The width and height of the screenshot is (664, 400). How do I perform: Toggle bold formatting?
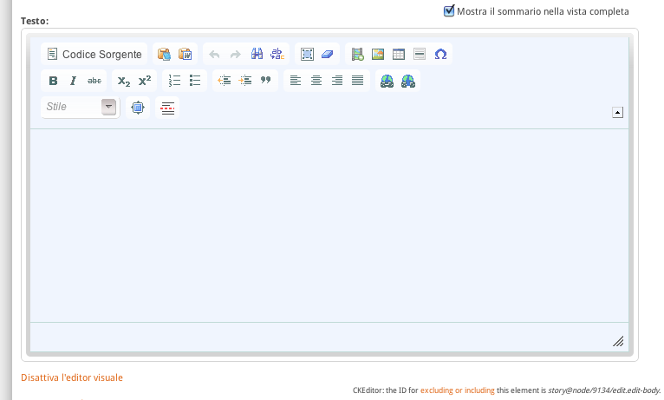click(x=53, y=81)
